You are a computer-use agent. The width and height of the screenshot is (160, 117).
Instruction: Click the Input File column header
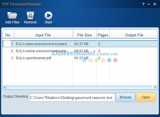[43, 34]
